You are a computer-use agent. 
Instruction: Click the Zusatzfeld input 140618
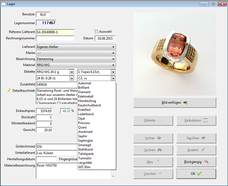click(x=57, y=84)
